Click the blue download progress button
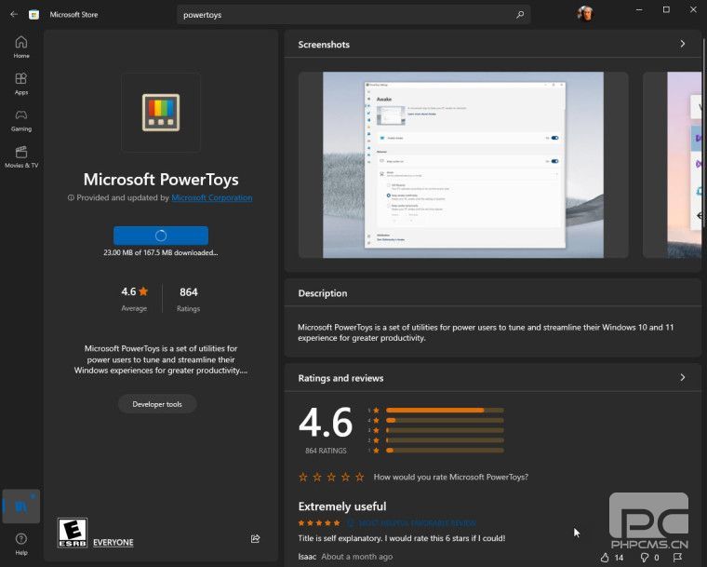This screenshot has width=707, height=567. (161, 236)
